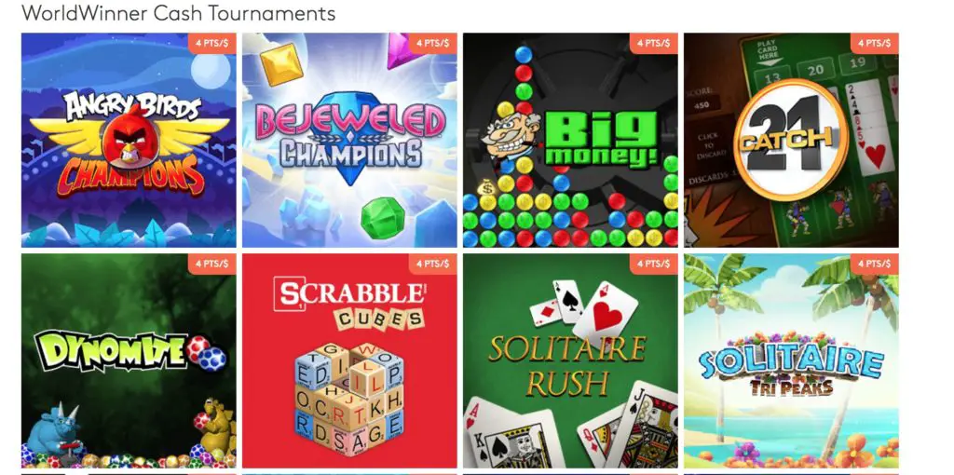
Task: Click the 4 PTS/$ badge on Big Money
Action: pyautogui.click(x=653, y=43)
